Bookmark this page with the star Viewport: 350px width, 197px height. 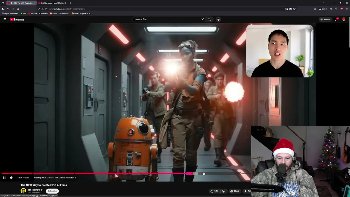coord(294,9)
